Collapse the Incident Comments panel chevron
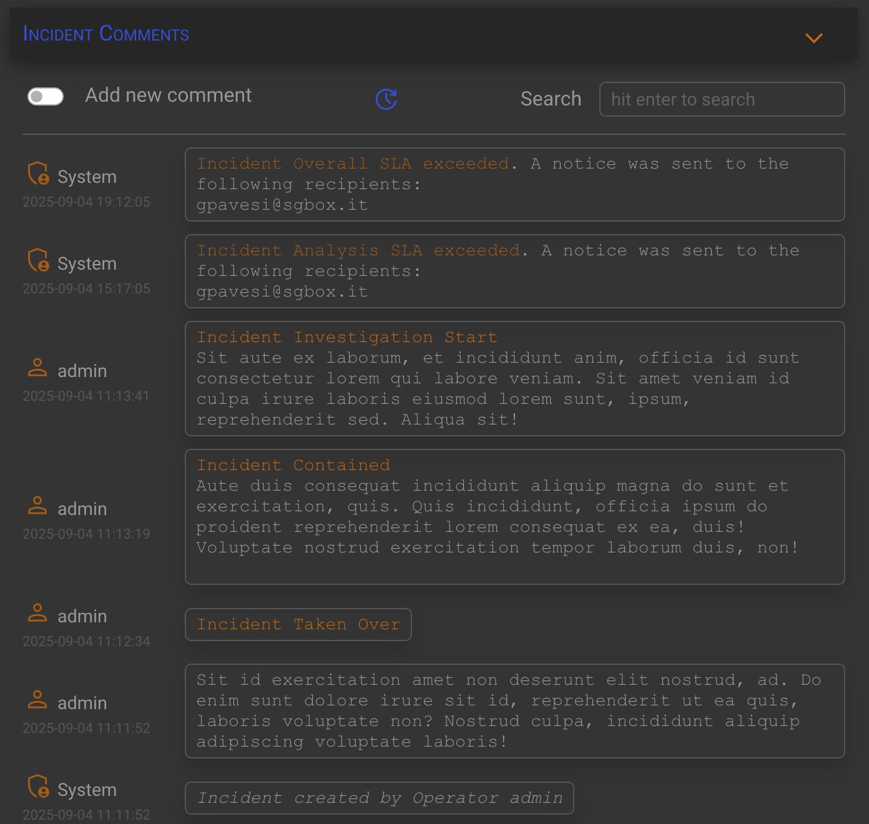Image resolution: width=869 pixels, height=824 pixels. pos(813,38)
